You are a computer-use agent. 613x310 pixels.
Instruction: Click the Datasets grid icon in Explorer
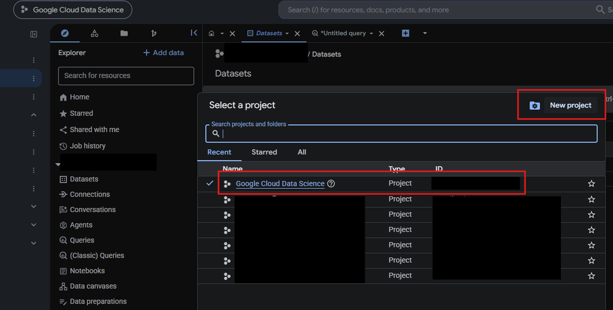tap(63, 179)
